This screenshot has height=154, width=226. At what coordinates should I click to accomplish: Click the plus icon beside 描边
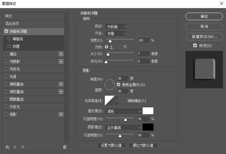[x=61, y=54]
